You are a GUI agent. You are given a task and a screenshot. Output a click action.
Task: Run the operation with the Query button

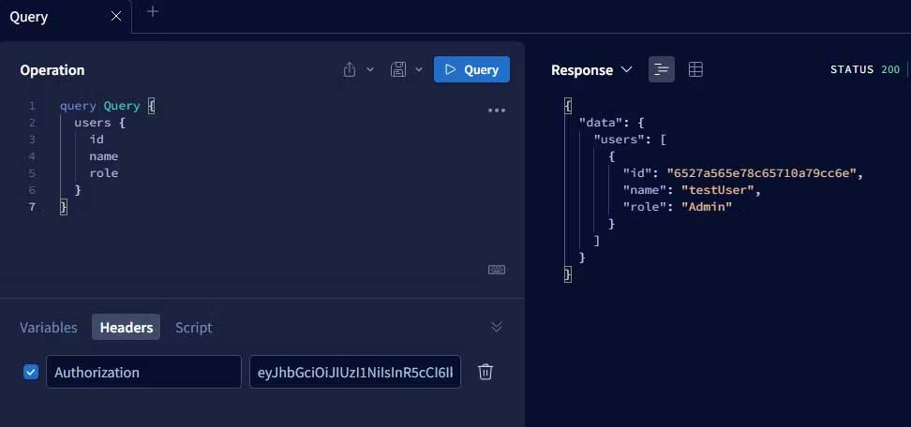(471, 69)
